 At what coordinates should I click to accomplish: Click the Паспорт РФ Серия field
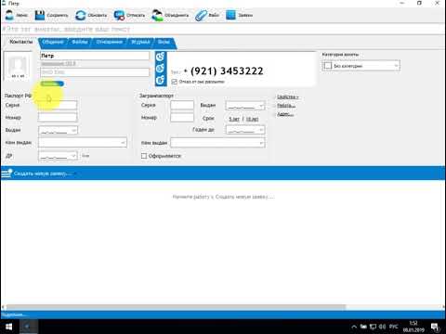(58, 105)
